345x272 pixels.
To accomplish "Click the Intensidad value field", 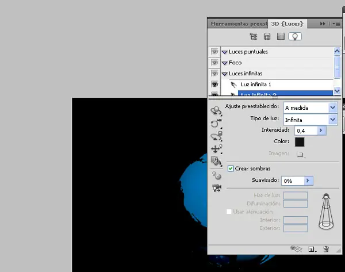I will tap(306, 131).
